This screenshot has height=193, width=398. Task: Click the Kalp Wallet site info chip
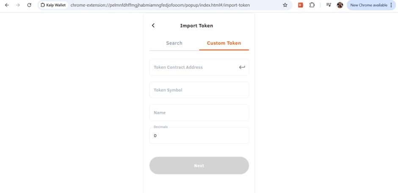pyautogui.click(x=53, y=5)
